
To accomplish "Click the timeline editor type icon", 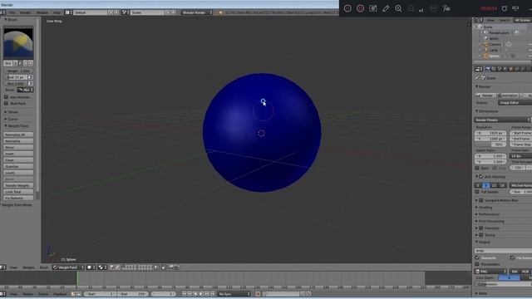I will [2, 294].
